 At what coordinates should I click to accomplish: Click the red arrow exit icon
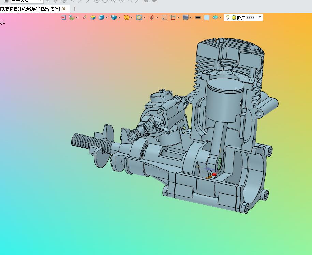(63, 17)
